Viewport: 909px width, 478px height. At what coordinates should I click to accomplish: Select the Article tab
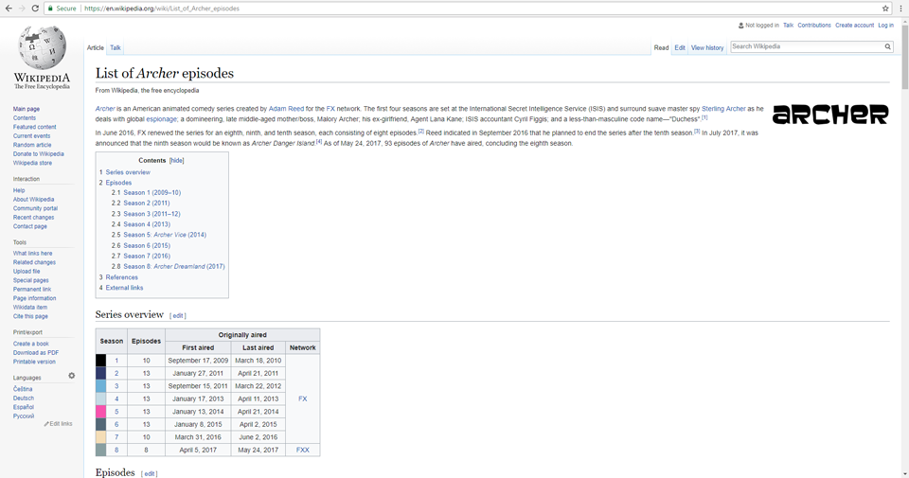click(x=95, y=48)
